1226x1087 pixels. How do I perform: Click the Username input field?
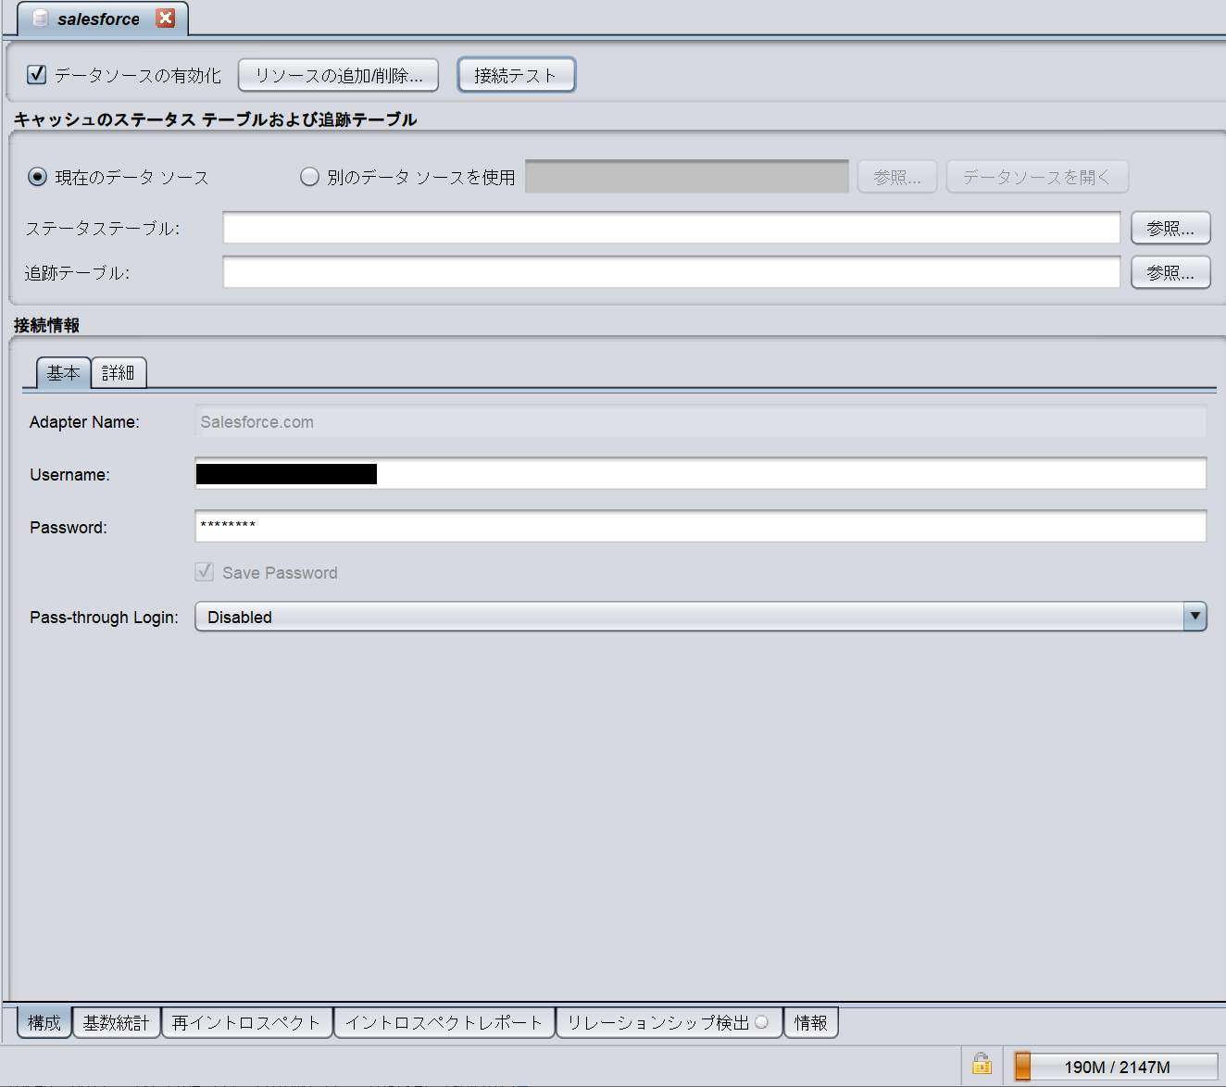tap(701, 474)
